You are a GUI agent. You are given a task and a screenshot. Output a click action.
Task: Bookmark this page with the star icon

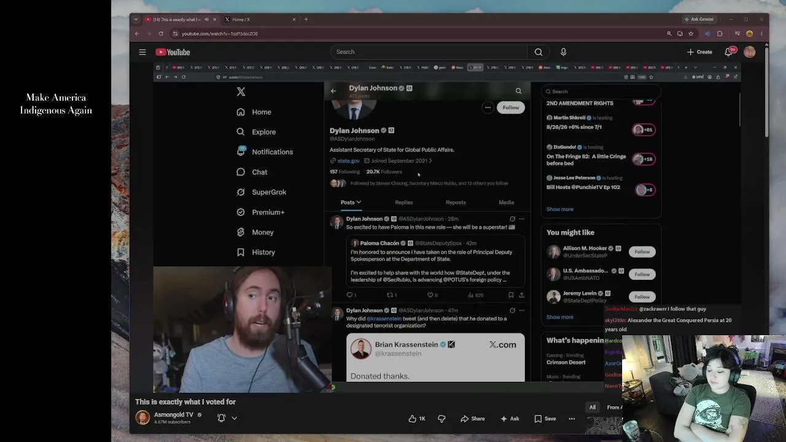(690, 34)
